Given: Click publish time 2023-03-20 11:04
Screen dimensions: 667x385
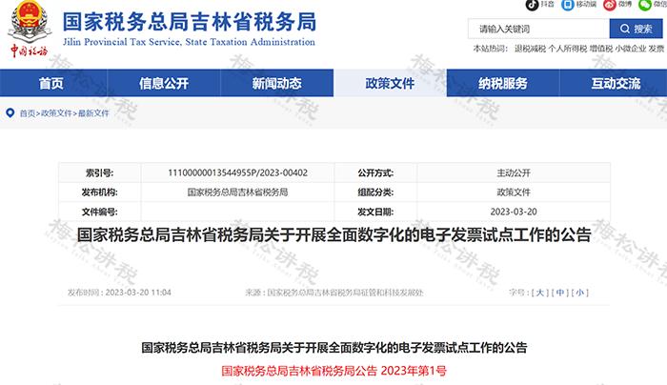Looking at the screenshot, I should (x=119, y=293).
